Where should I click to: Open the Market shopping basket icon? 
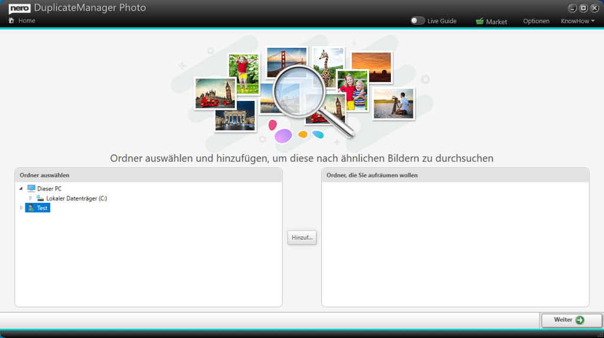tap(479, 21)
